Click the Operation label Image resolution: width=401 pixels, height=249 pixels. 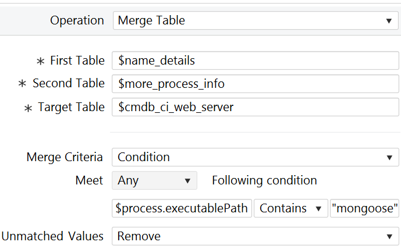pos(77,20)
